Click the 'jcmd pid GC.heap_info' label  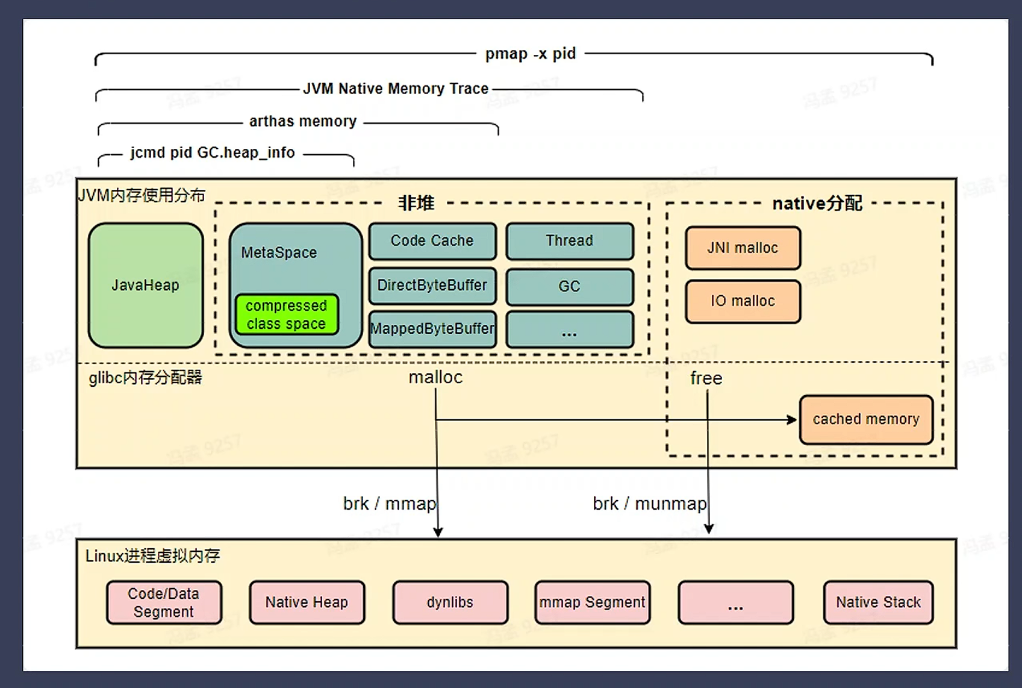[213, 152]
